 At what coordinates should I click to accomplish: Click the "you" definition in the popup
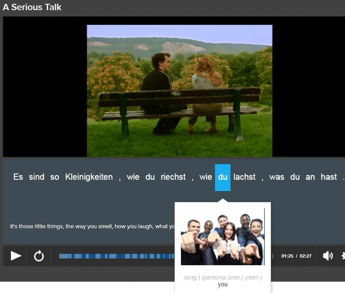(x=223, y=284)
